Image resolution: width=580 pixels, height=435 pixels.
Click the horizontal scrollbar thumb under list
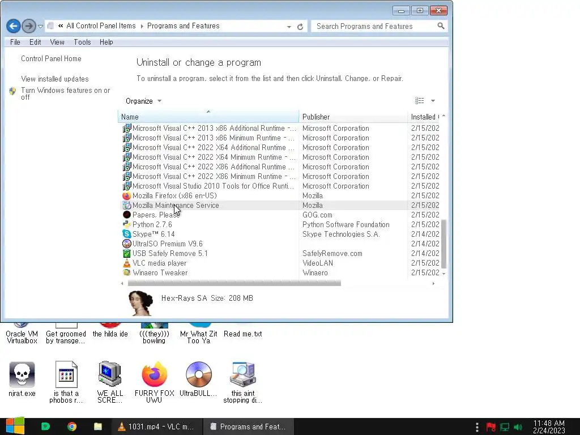point(234,283)
